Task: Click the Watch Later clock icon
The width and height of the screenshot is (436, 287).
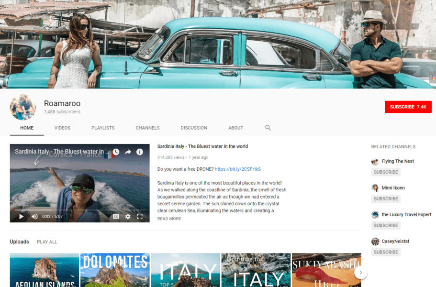Action: (x=116, y=152)
